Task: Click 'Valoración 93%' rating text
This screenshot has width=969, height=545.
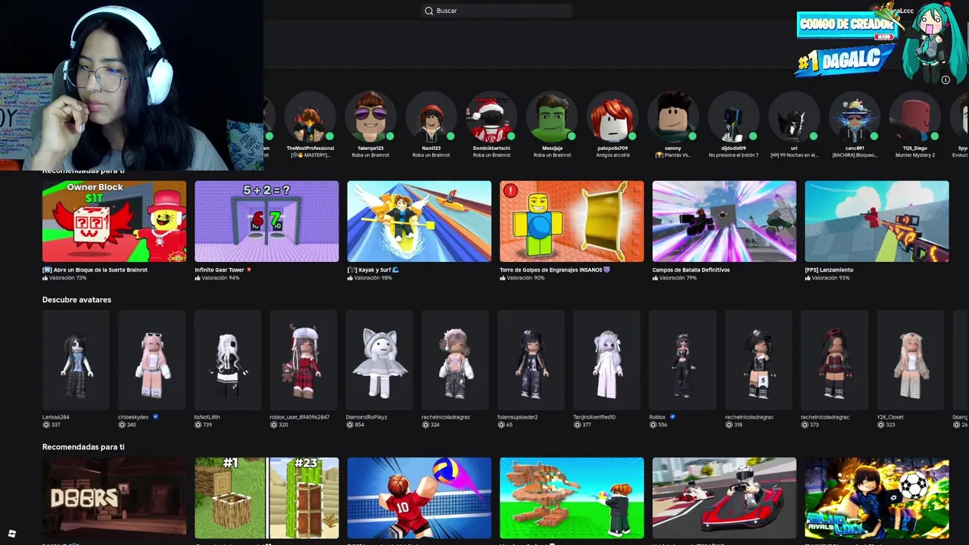Action: pos(830,278)
